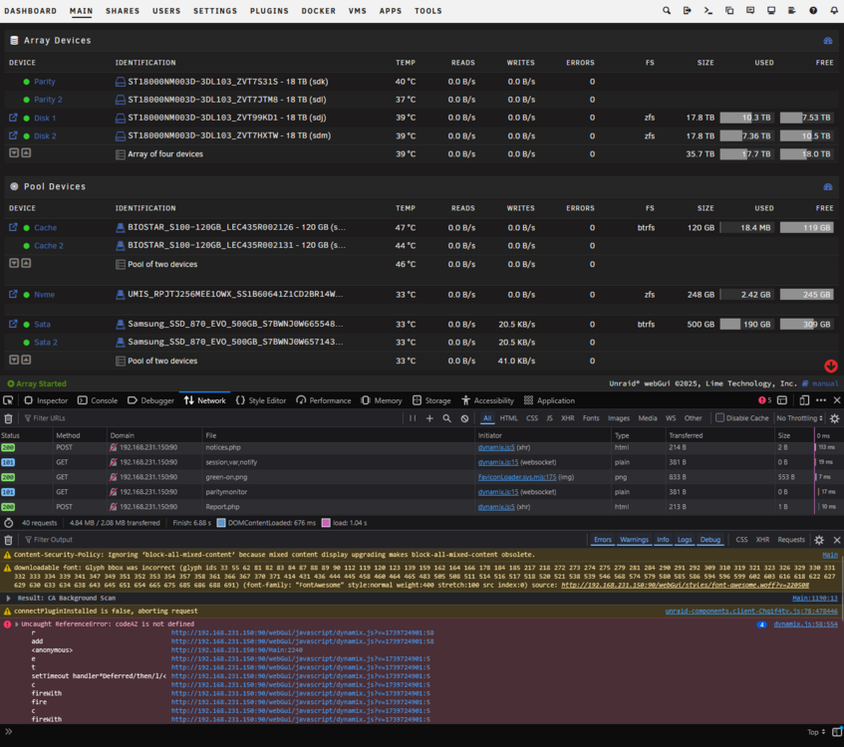Click the help question-mark icon
Image resolution: width=844 pixels, height=747 pixels.
(813, 10)
